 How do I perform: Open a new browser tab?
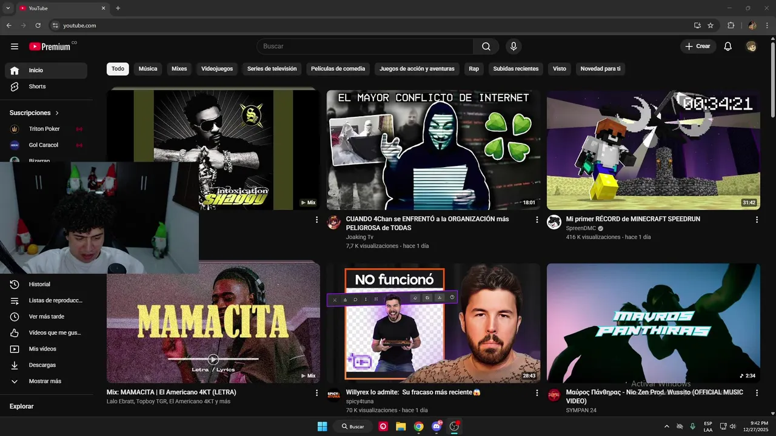pyautogui.click(x=118, y=8)
